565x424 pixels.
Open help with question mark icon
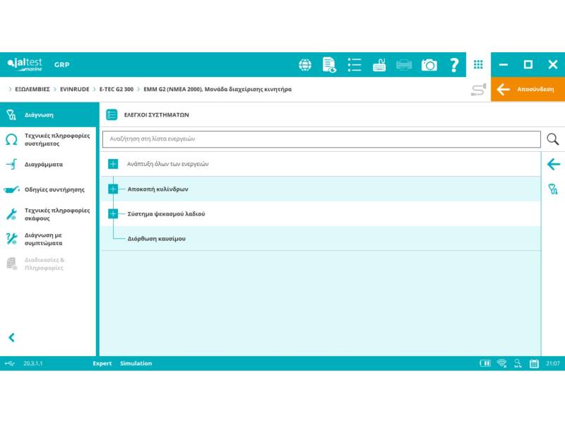coord(454,65)
